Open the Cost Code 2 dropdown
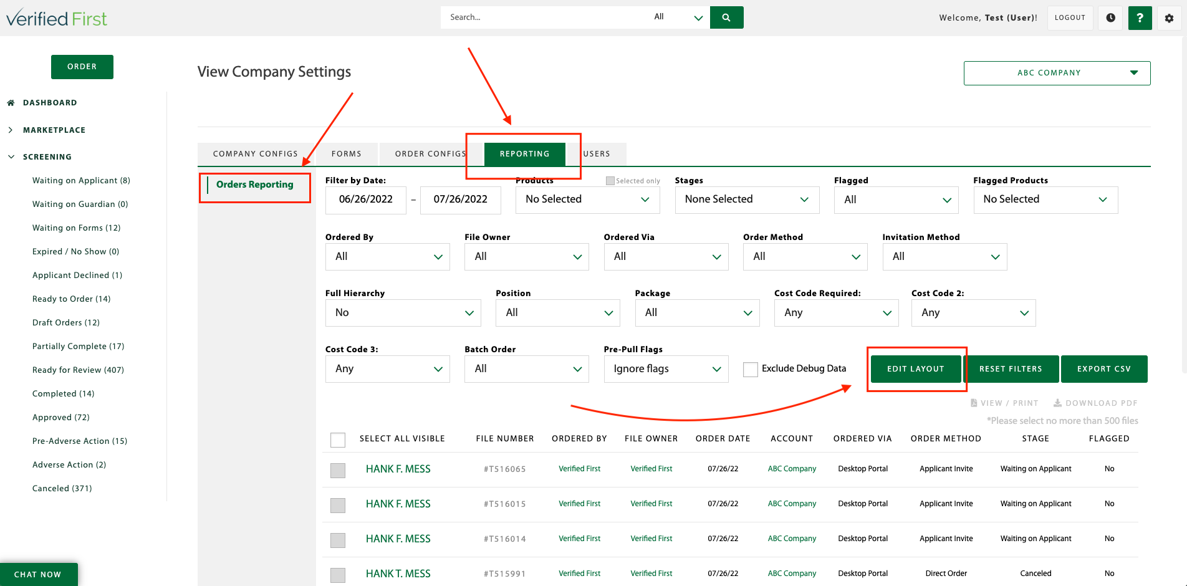 point(973,312)
